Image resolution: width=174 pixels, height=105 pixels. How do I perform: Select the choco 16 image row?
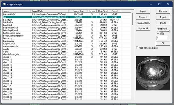(62, 76)
